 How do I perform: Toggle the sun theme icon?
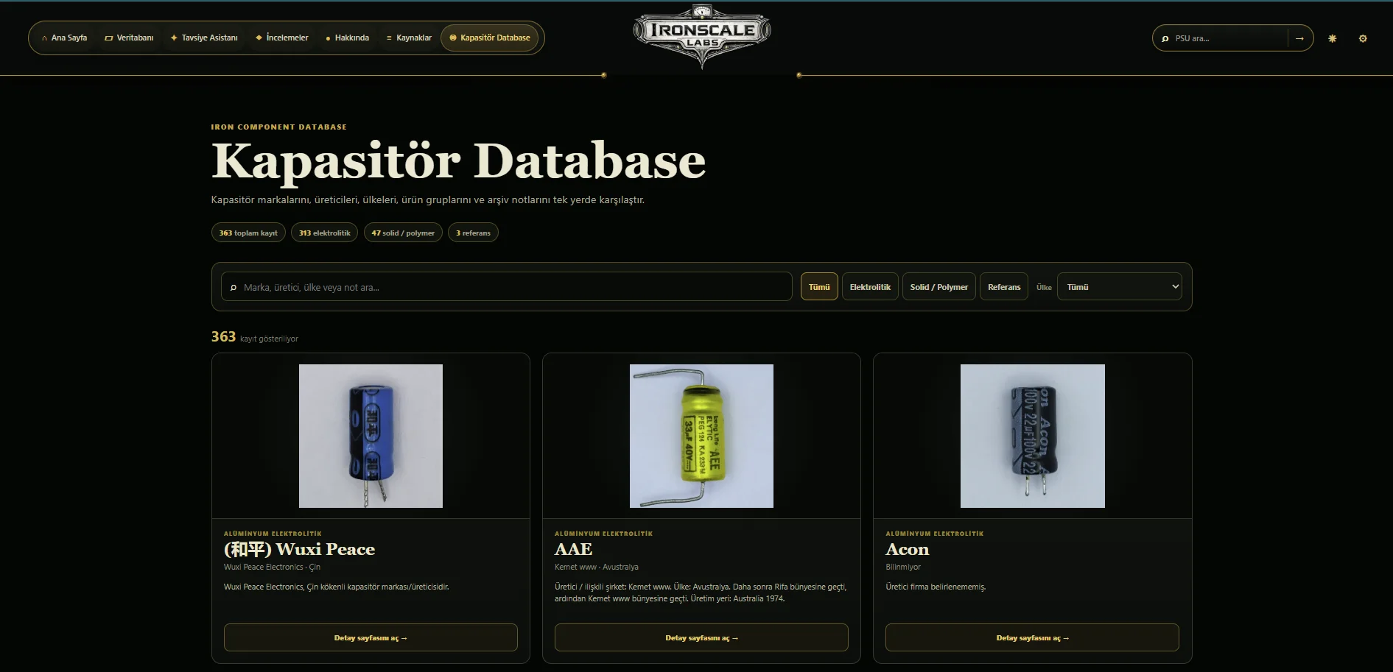[1332, 38]
